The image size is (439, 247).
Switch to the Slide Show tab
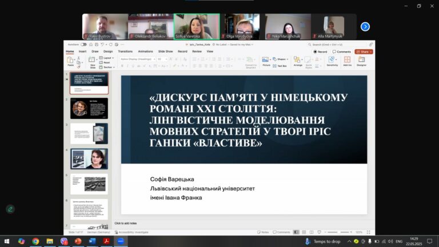[165, 51]
